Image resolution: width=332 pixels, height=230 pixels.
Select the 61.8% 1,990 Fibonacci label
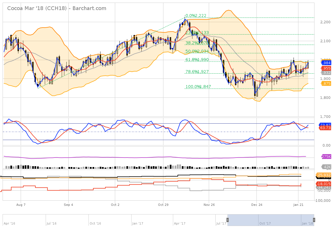click(x=197, y=60)
